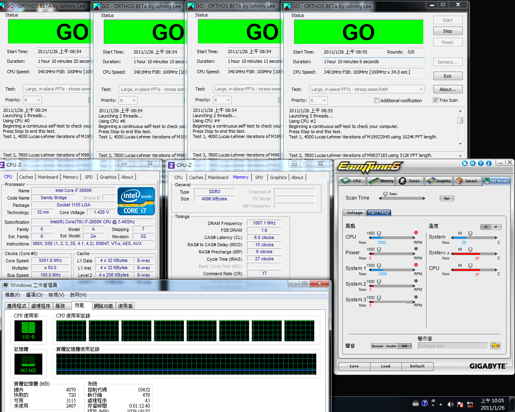Screen dimensions: 515x412
Task: Click the Exit button in ORTHOS
Action: pos(448,76)
